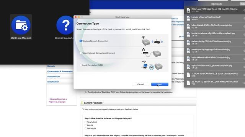The height and width of the screenshot is (137, 245).
Task: Open the Start Here Mac.app icon
Action: (21, 25)
